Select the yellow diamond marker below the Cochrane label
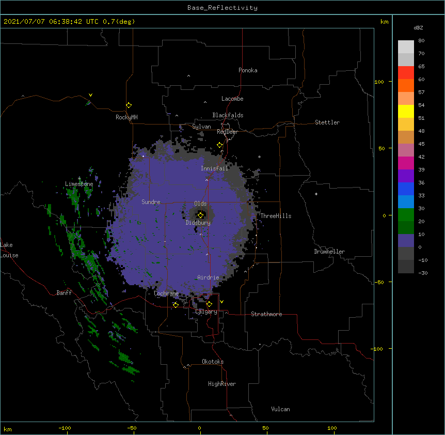The width and height of the screenshot is (445, 435). 176,305
